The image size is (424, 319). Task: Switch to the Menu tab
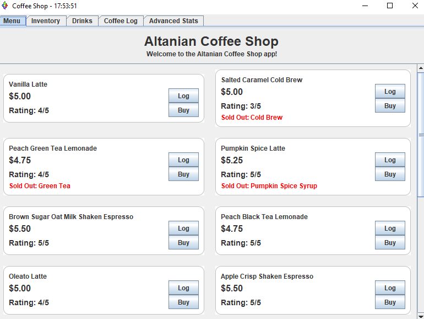pos(13,21)
